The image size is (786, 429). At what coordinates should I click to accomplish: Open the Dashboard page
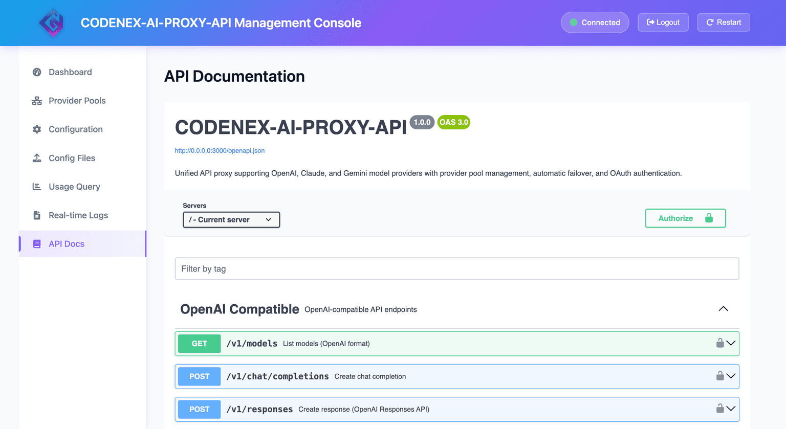(82, 72)
